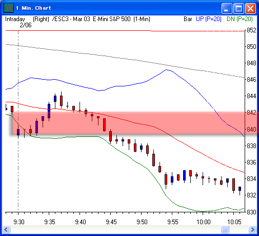Close the 1 Min. Chart window
The height and width of the screenshot is (236, 259).
point(250,8)
